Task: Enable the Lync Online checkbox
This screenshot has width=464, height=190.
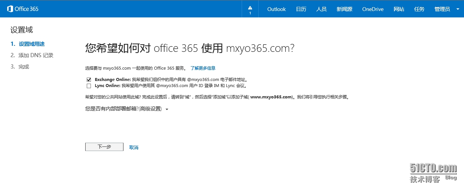Action: coord(89,86)
